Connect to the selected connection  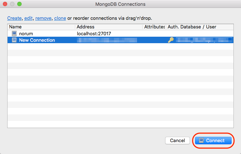[213, 140]
